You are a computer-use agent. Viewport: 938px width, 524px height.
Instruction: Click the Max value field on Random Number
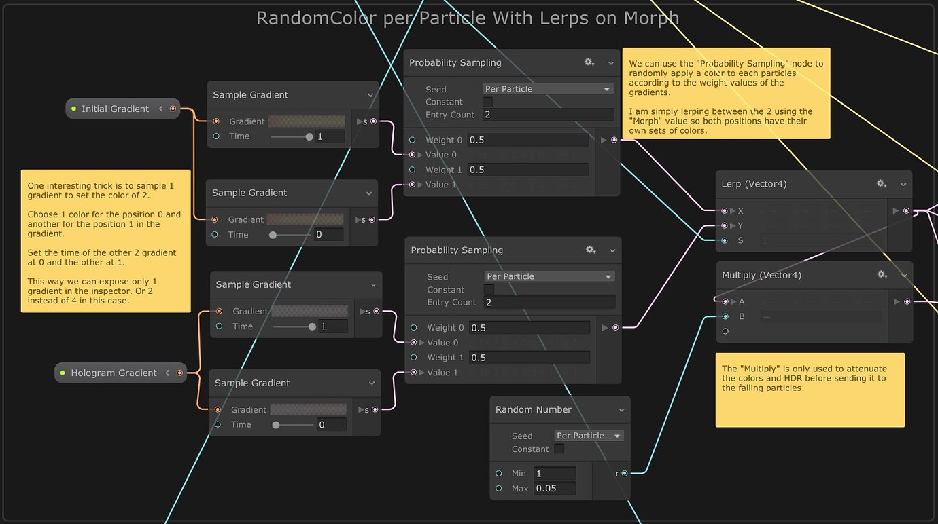554,488
